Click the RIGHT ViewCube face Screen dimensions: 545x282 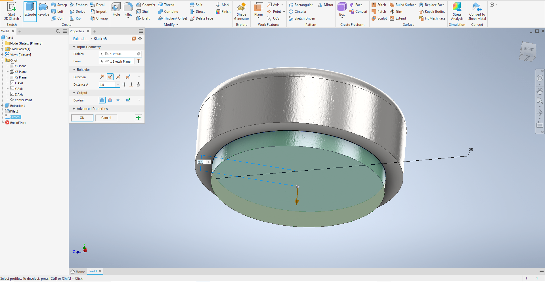[x=529, y=49]
